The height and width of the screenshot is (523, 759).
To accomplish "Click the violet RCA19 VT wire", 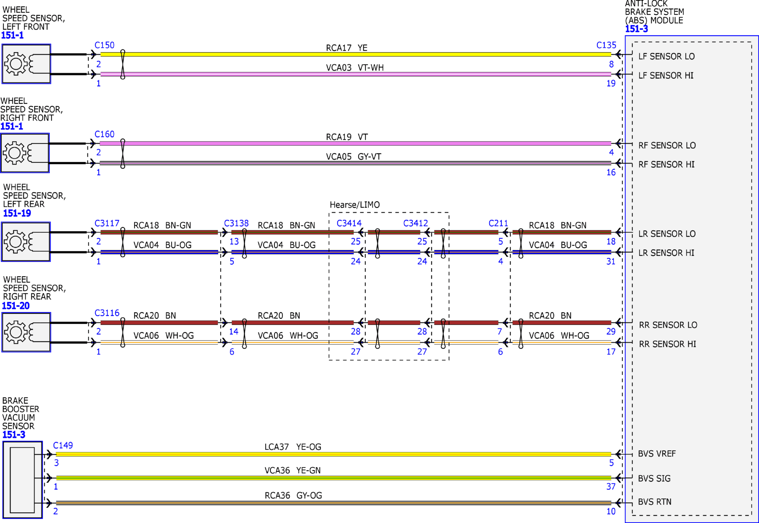I will coord(356,143).
